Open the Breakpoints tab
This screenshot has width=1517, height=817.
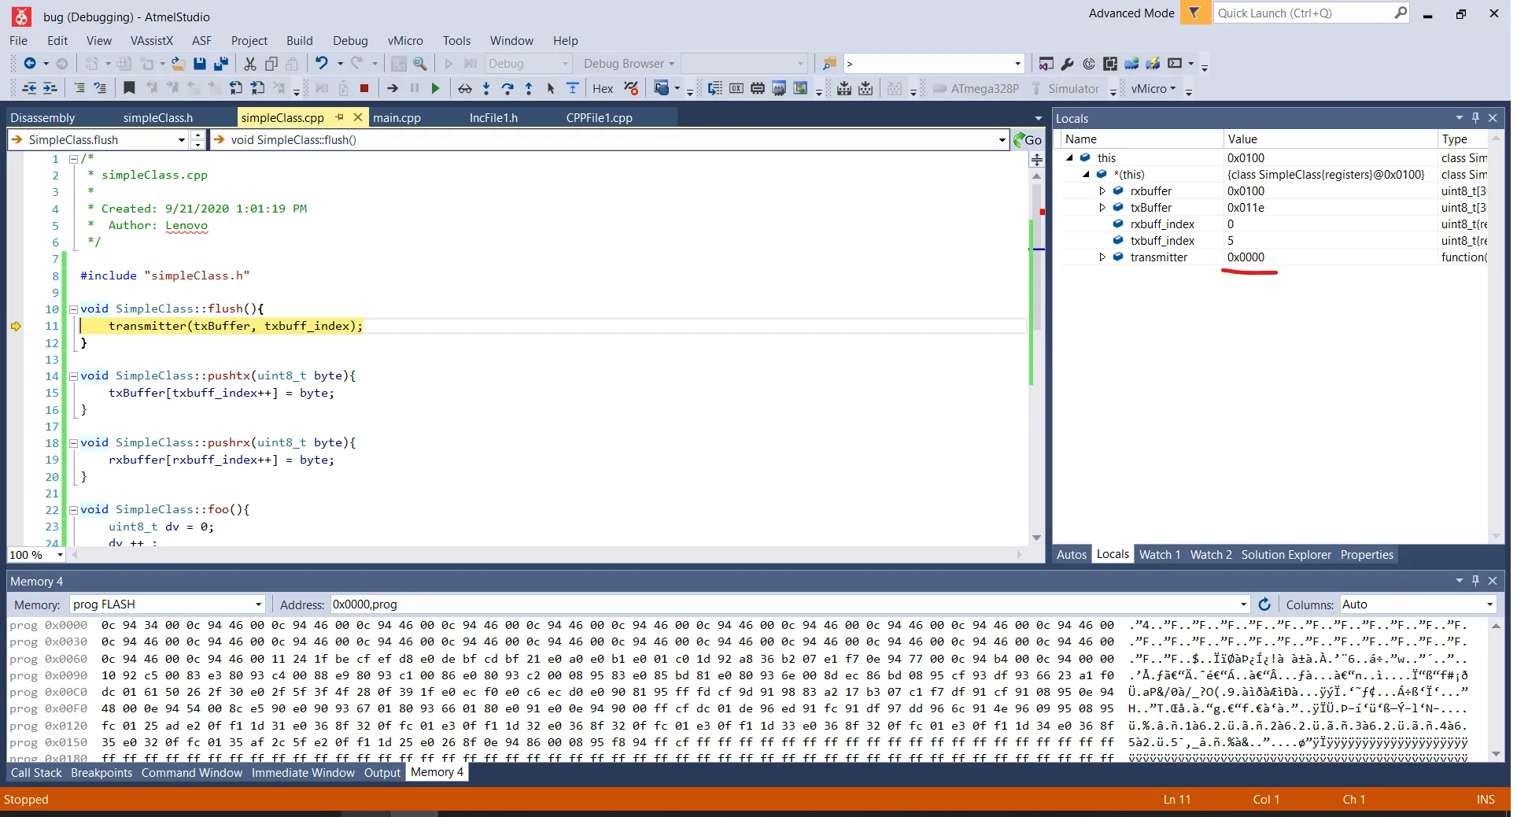102,772
